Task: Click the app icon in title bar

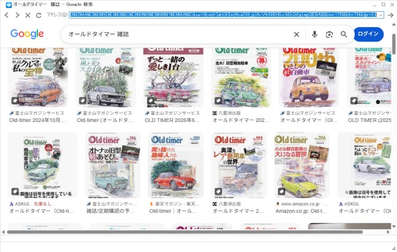Action: click(x=8, y=5)
